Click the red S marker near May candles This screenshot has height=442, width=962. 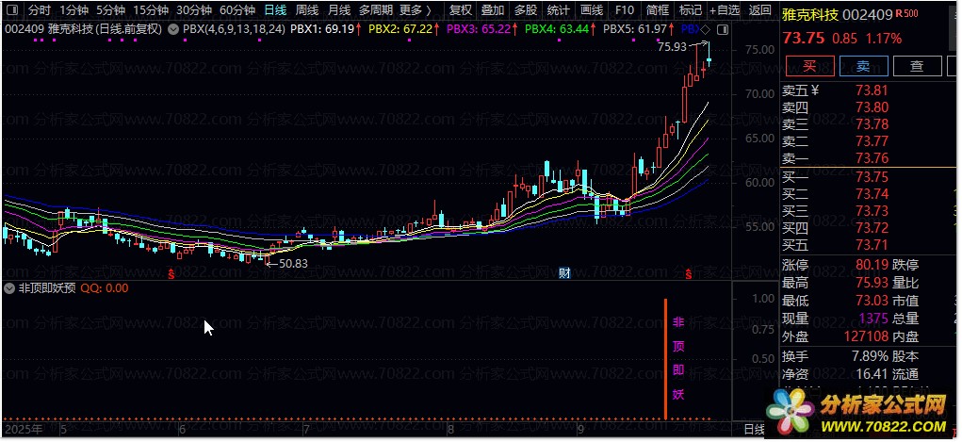(171, 274)
